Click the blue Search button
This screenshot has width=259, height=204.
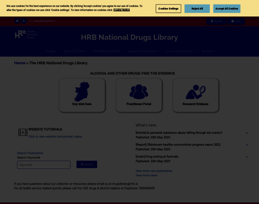(x=87, y=165)
